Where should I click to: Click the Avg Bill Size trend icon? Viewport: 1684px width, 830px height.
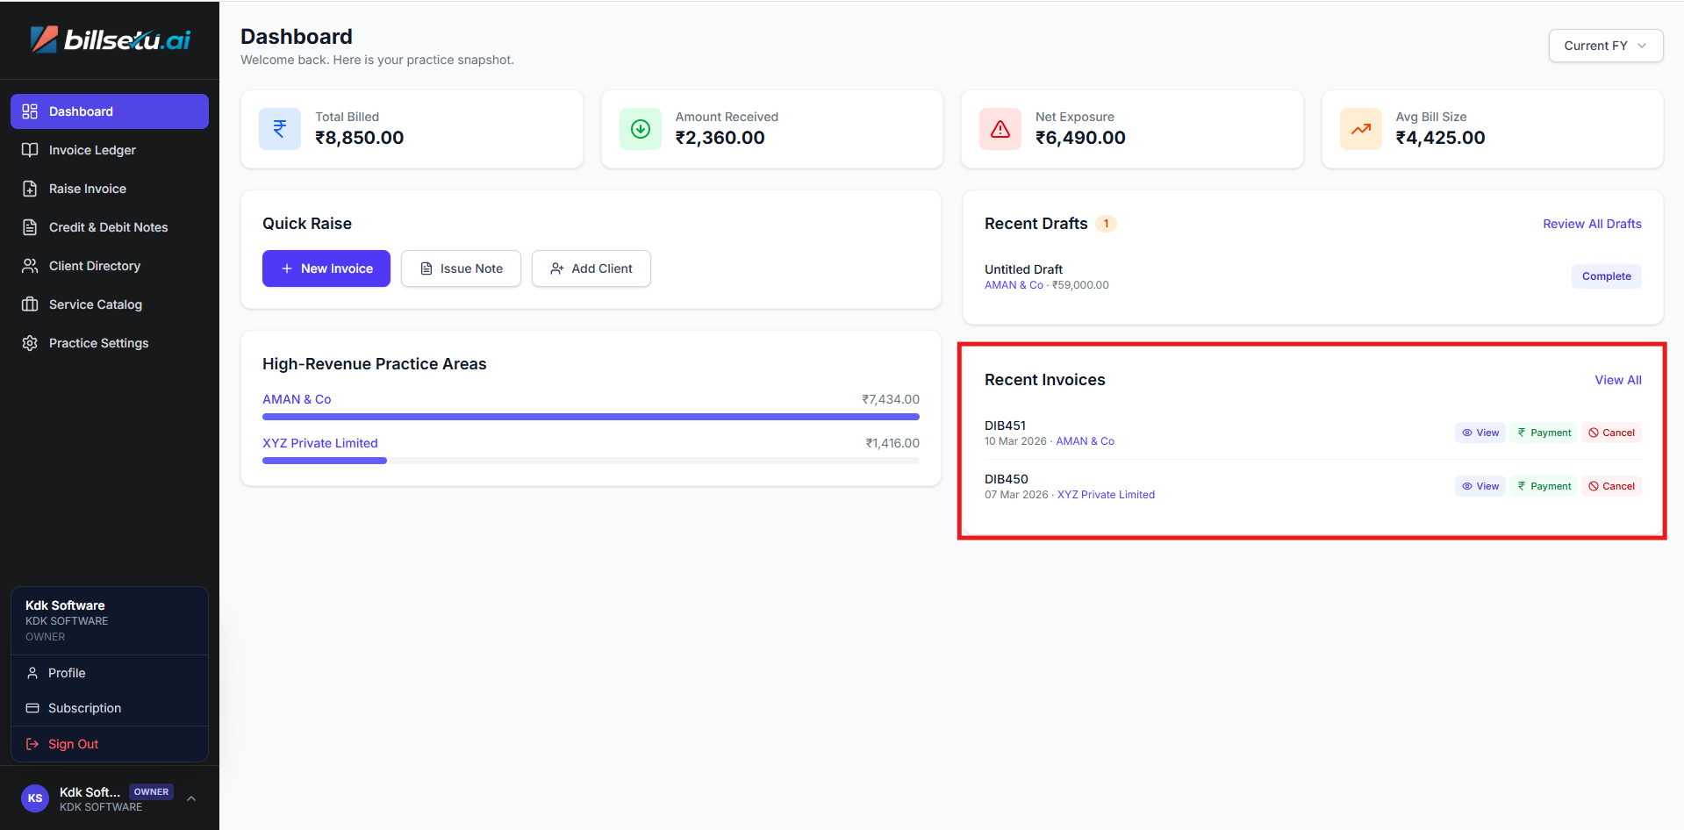[1360, 129]
